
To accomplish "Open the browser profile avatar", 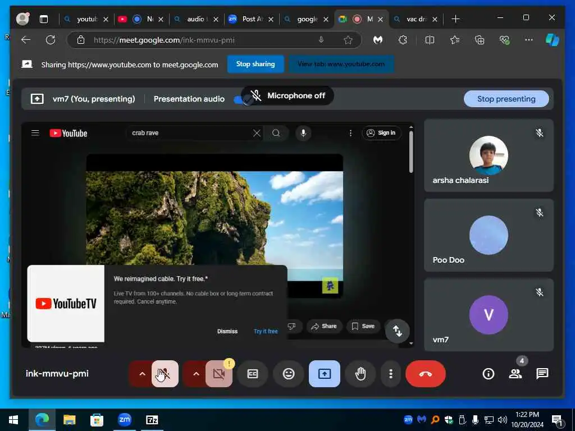I will (22, 19).
